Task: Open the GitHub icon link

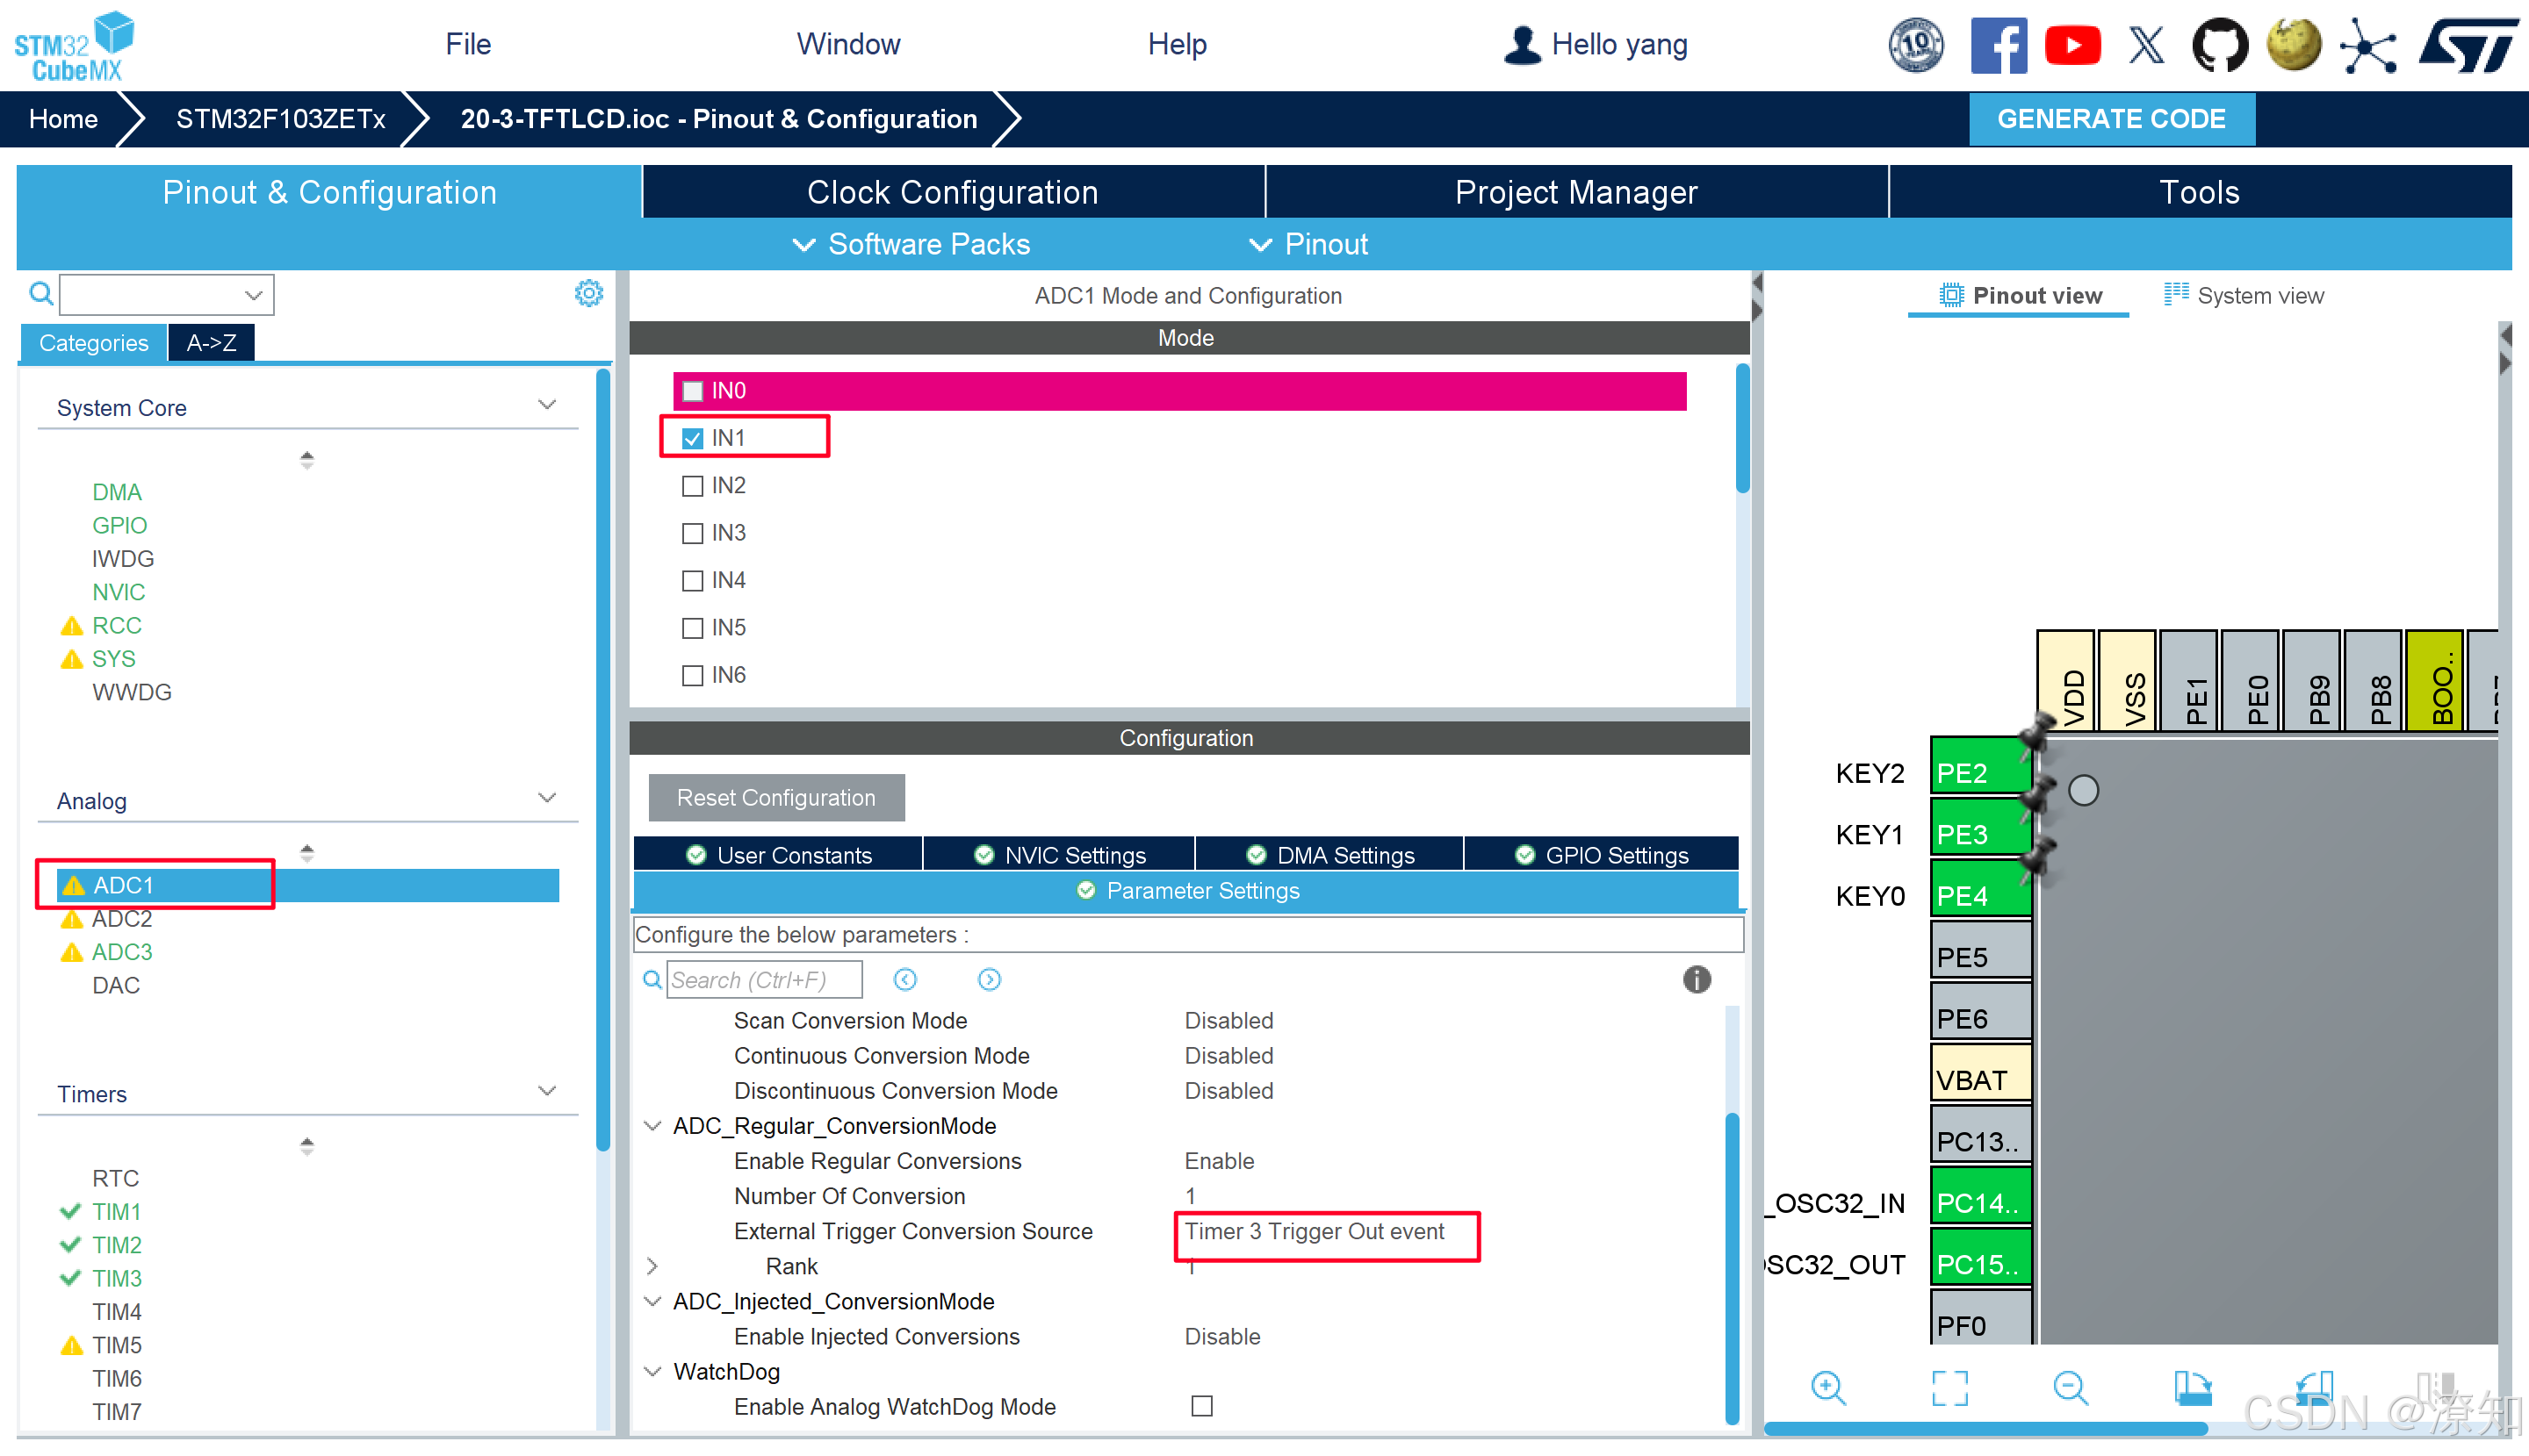Action: pos(2219,45)
